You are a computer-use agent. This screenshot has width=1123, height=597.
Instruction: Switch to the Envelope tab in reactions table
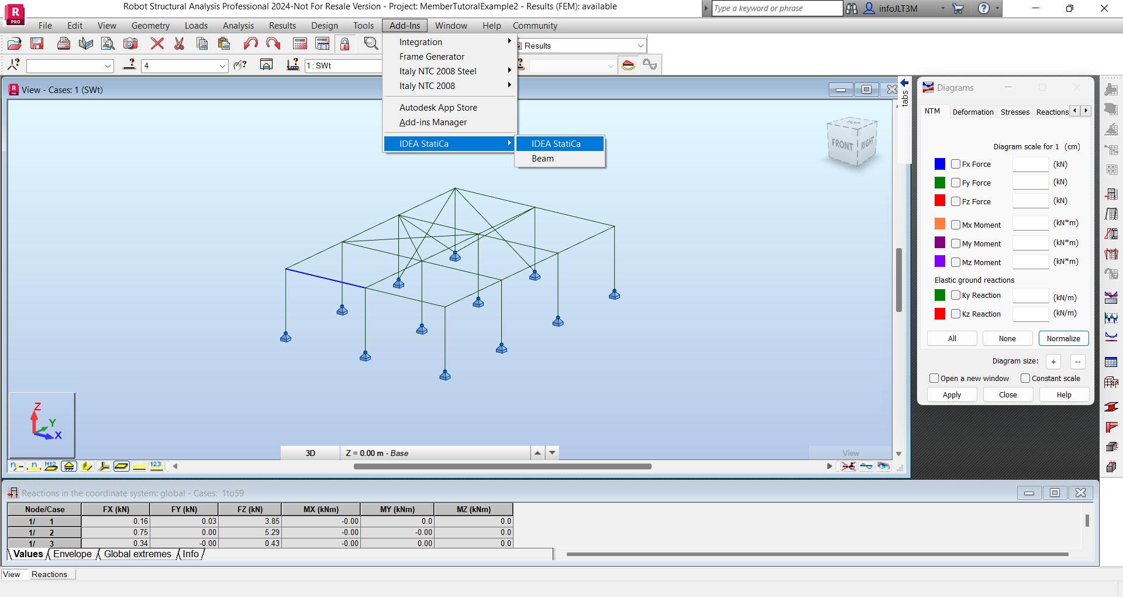pos(71,554)
